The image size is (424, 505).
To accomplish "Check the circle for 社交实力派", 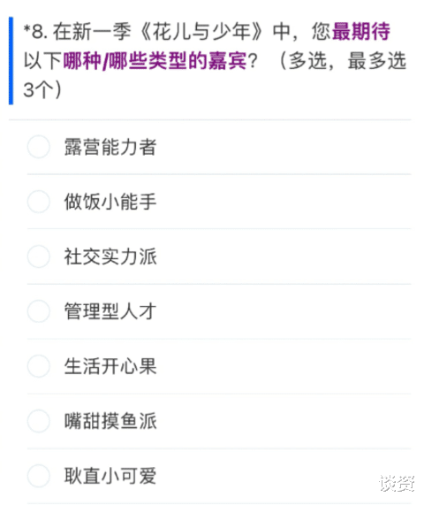I will coord(39,256).
